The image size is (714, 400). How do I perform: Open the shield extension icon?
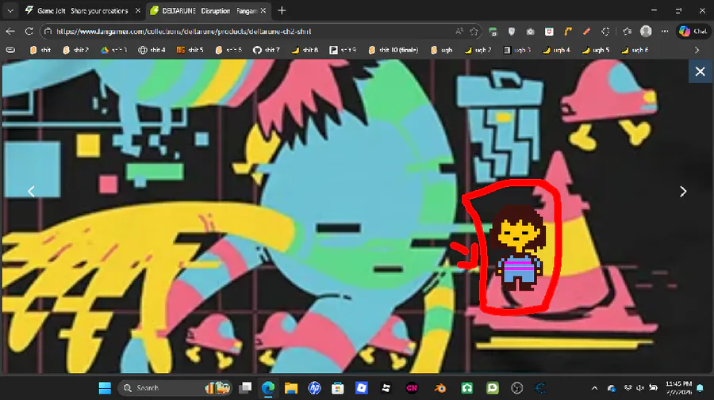(x=512, y=32)
